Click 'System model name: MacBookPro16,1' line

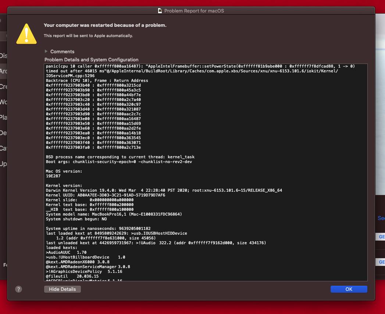click(114, 214)
